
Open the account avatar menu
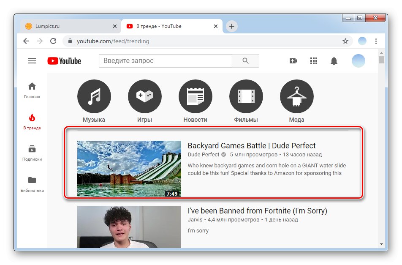(358, 60)
